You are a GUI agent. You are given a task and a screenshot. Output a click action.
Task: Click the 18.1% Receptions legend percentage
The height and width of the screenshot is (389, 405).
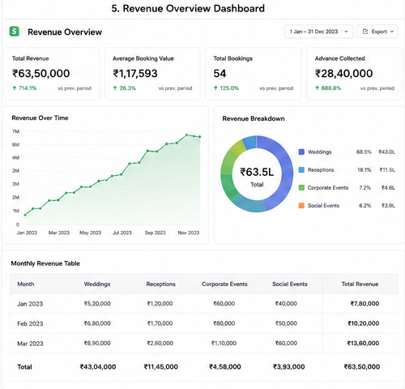[x=364, y=169]
